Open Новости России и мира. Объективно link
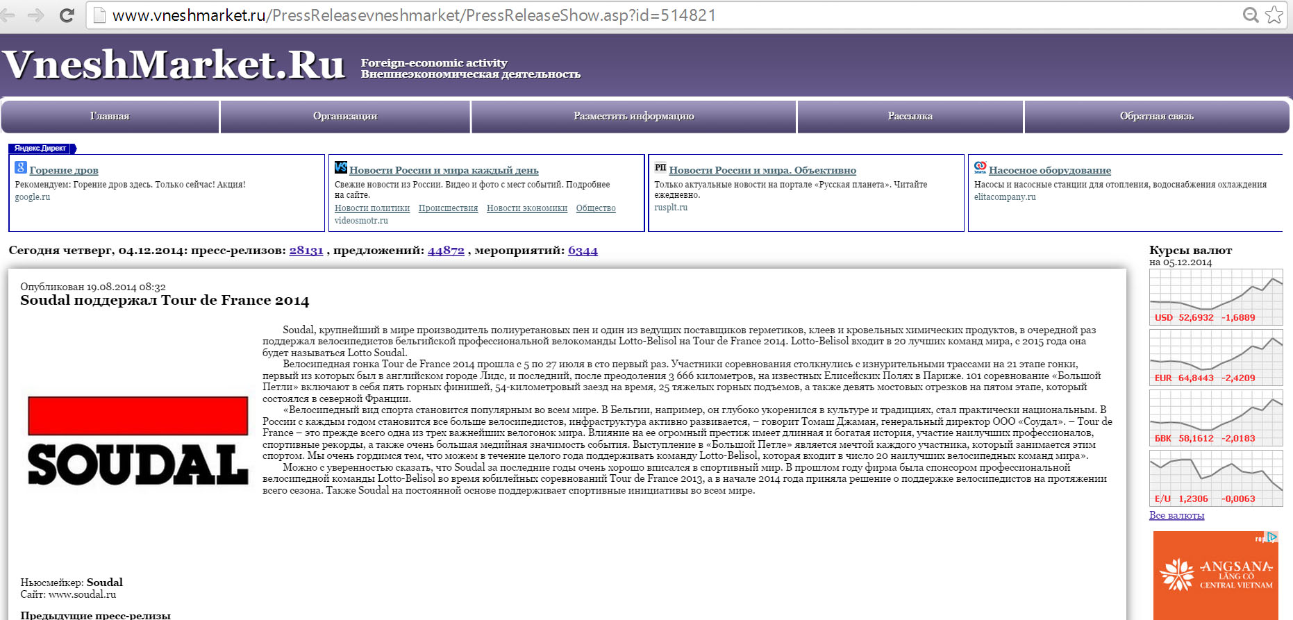The height and width of the screenshot is (620, 1293). [762, 170]
